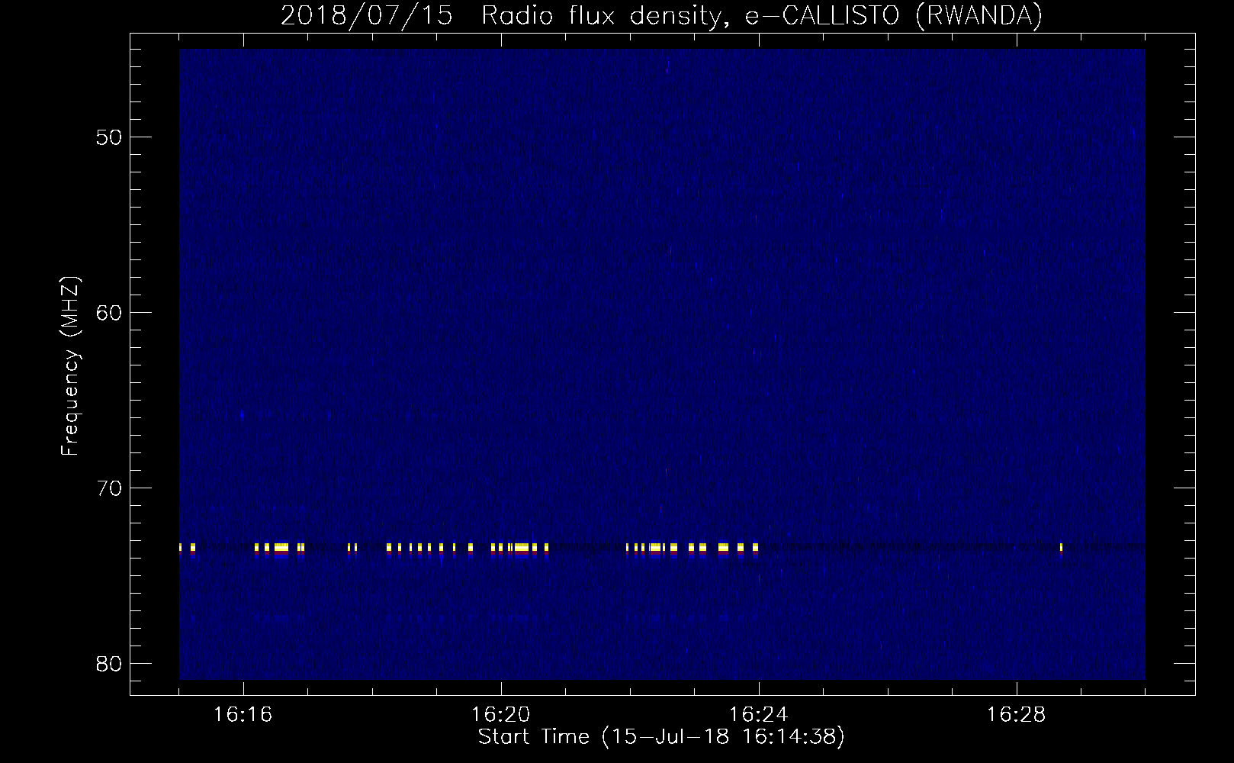Click the 16:20 time tick label
This screenshot has height=763, width=1234.
[501, 715]
